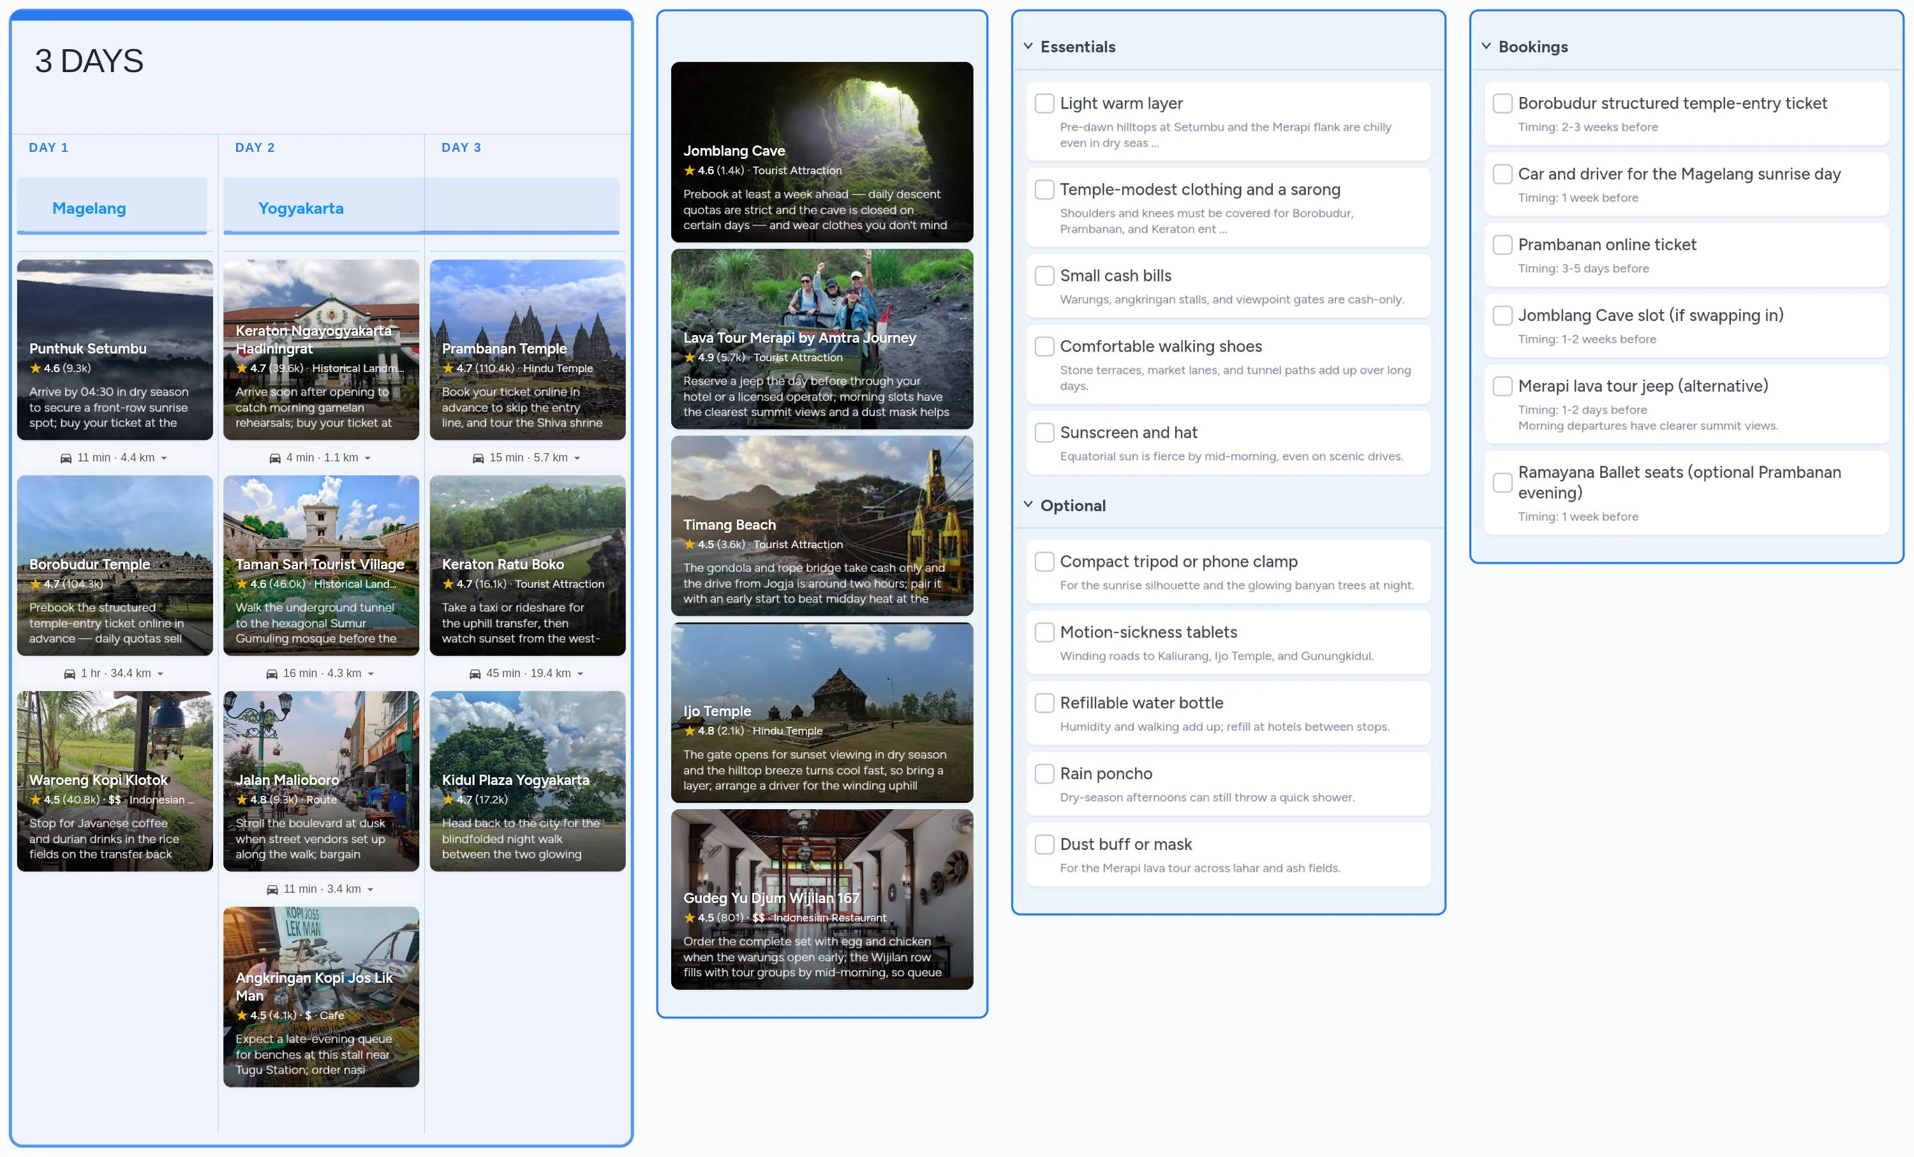The image size is (1914, 1157).
Task: Open the Borobudur Temple card
Action: click(115, 565)
